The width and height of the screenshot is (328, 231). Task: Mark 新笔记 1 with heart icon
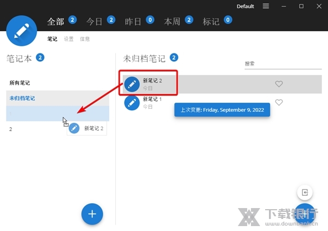[279, 102]
